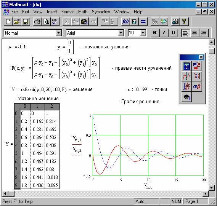Select align center paragraph button
This screenshot has width=217, height=206.
pos(194,33)
